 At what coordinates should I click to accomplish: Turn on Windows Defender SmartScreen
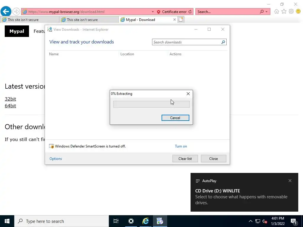(181, 146)
